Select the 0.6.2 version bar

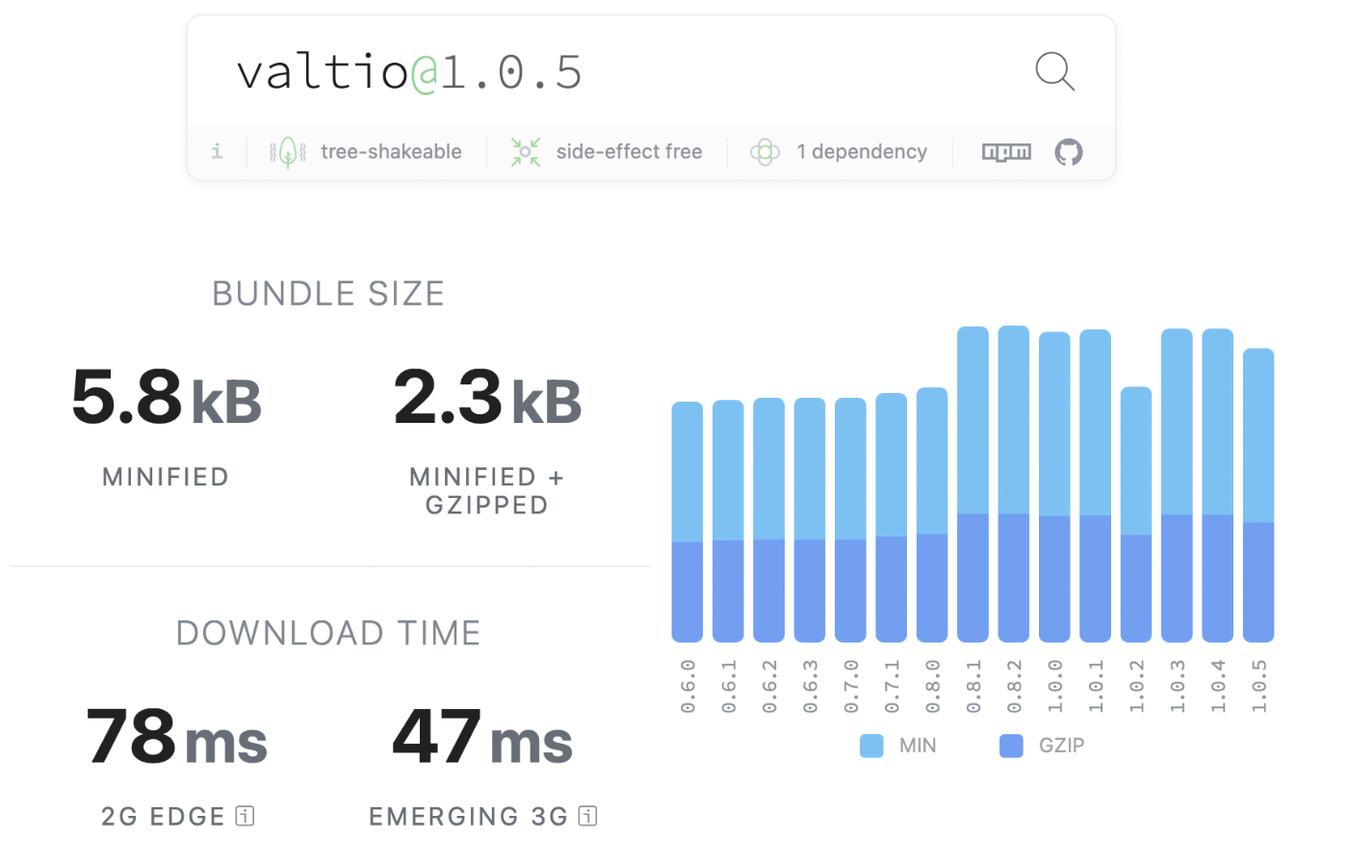tap(769, 520)
